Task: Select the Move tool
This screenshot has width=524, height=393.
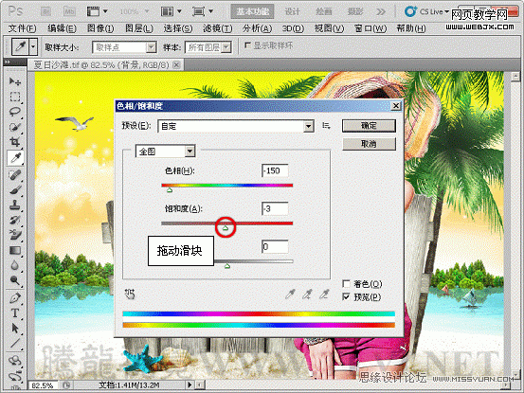Action: (15, 81)
